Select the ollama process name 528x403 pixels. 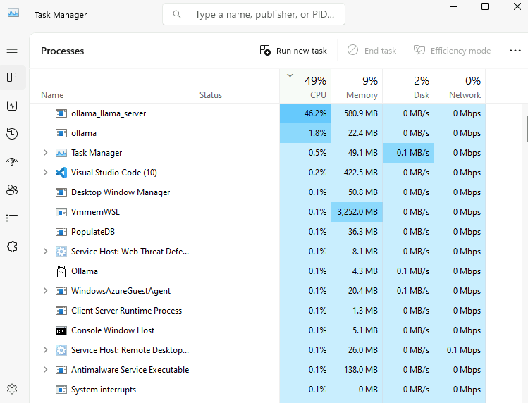coord(84,133)
